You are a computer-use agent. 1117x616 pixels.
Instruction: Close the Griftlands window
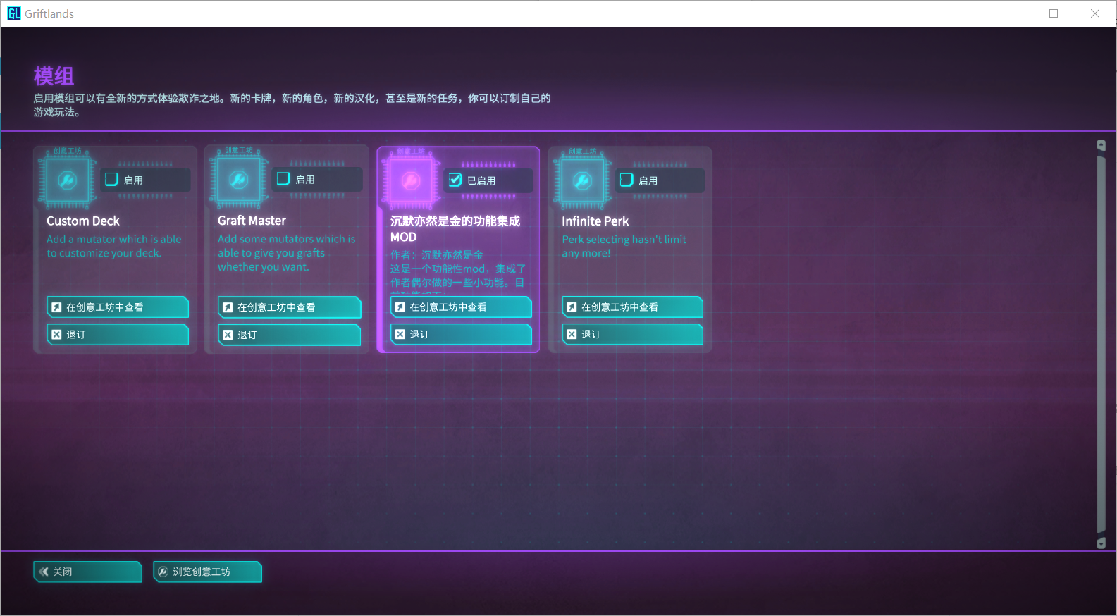coord(1095,13)
